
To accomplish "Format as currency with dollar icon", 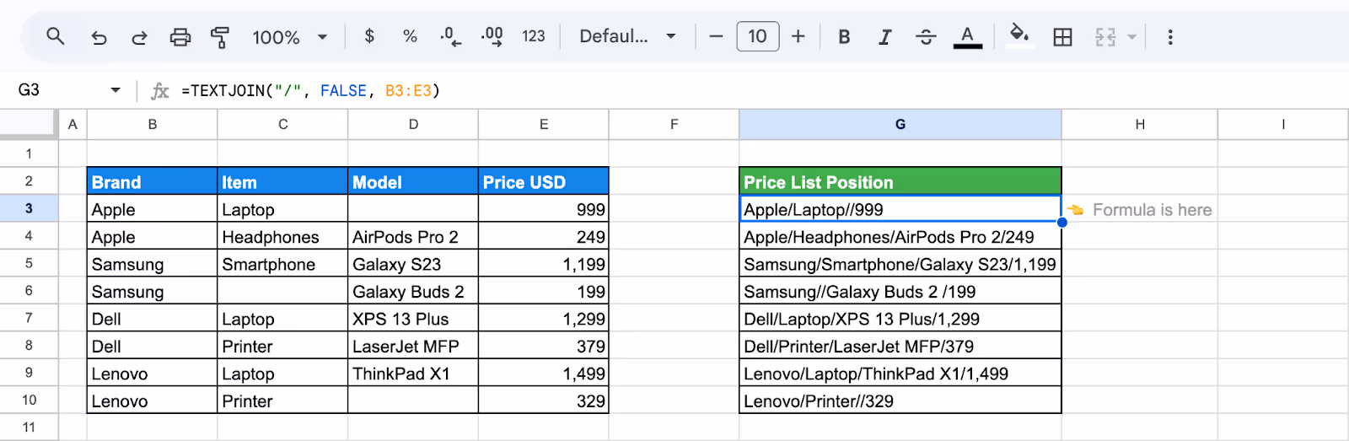I will click(369, 36).
